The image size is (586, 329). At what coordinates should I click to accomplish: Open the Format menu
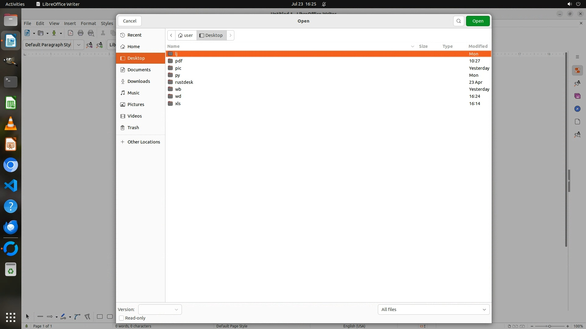click(88, 23)
